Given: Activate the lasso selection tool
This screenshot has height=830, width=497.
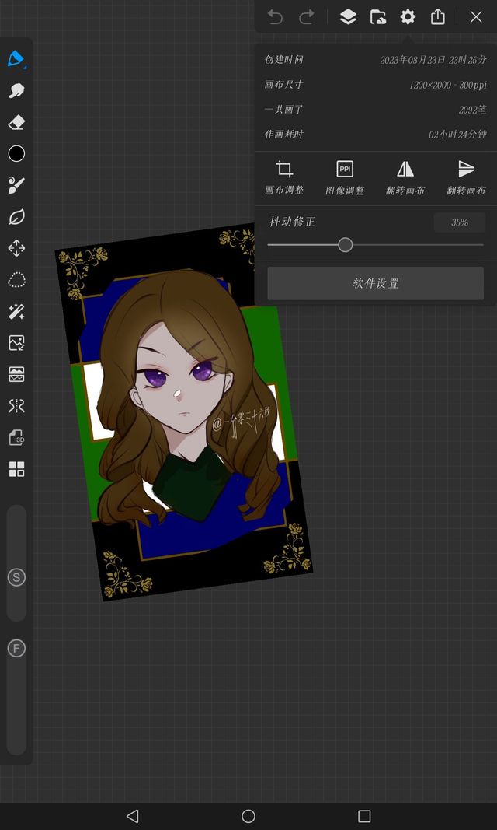Looking at the screenshot, I should 16,280.
